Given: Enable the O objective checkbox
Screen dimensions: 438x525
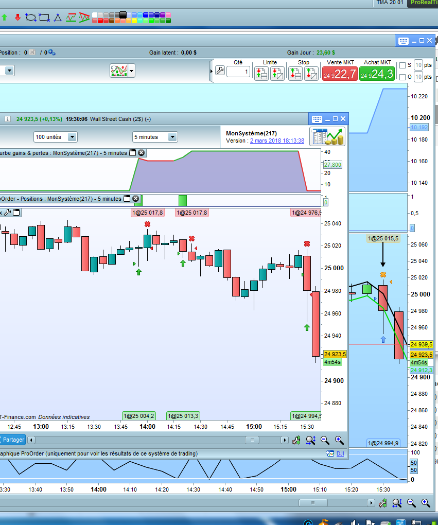Looking at the screenshot, I should coord(402,77).
